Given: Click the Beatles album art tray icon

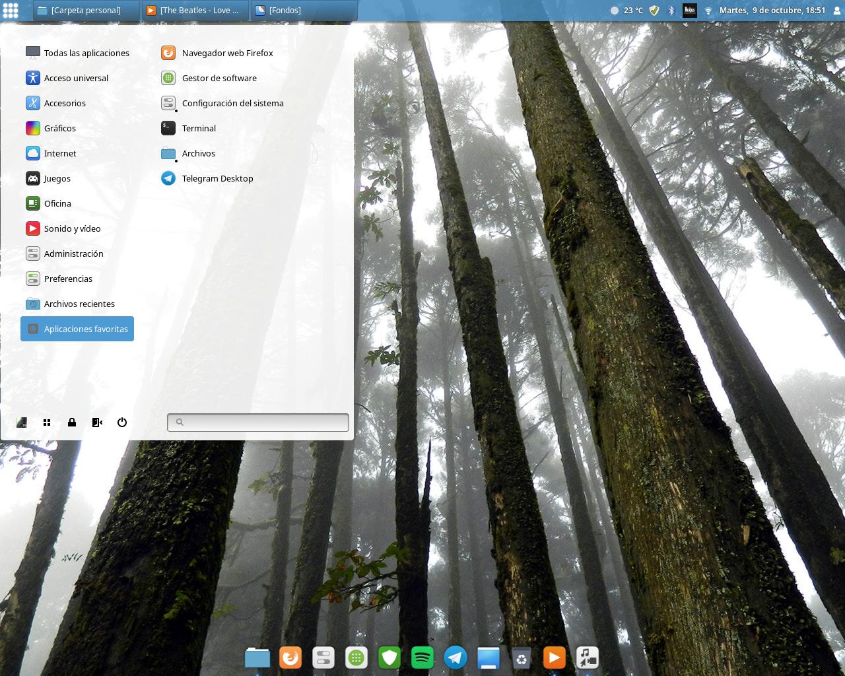Looking at the screenshot, I should pos(690,11).
